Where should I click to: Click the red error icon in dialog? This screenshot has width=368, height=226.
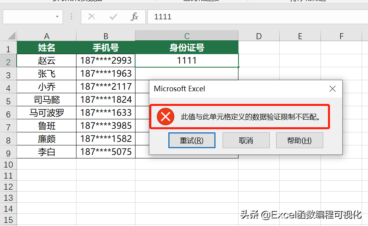tap(166, 117)
